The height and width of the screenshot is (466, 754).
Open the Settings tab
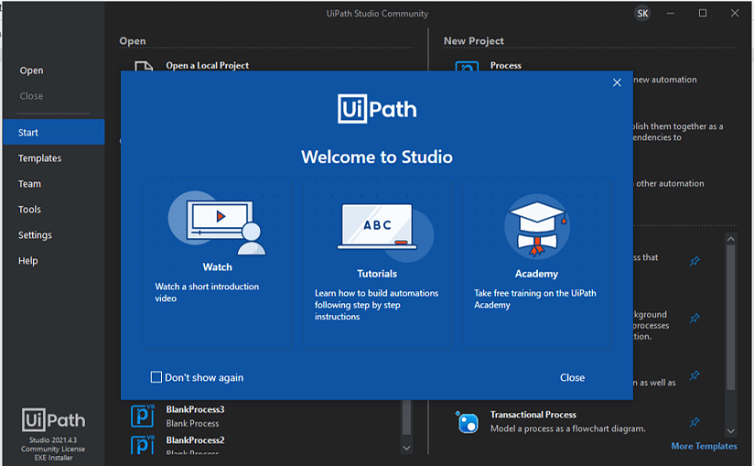35,235
